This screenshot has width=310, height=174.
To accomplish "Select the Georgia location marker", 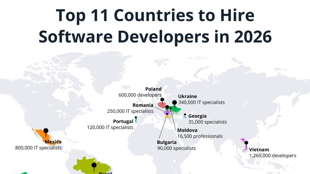I will pos(184,114).
